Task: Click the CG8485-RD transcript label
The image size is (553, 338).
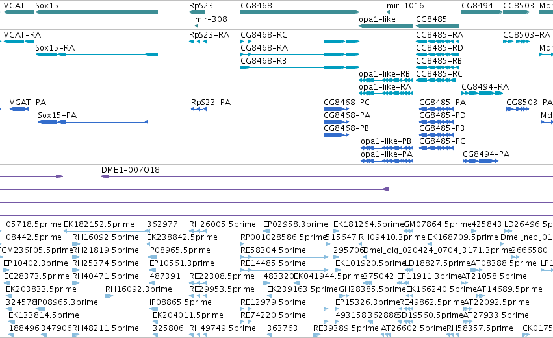Action: click(439, 48)
